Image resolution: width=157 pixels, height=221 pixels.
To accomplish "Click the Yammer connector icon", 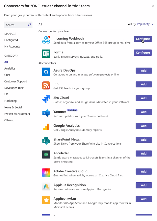I will click(x=46, y=113).
